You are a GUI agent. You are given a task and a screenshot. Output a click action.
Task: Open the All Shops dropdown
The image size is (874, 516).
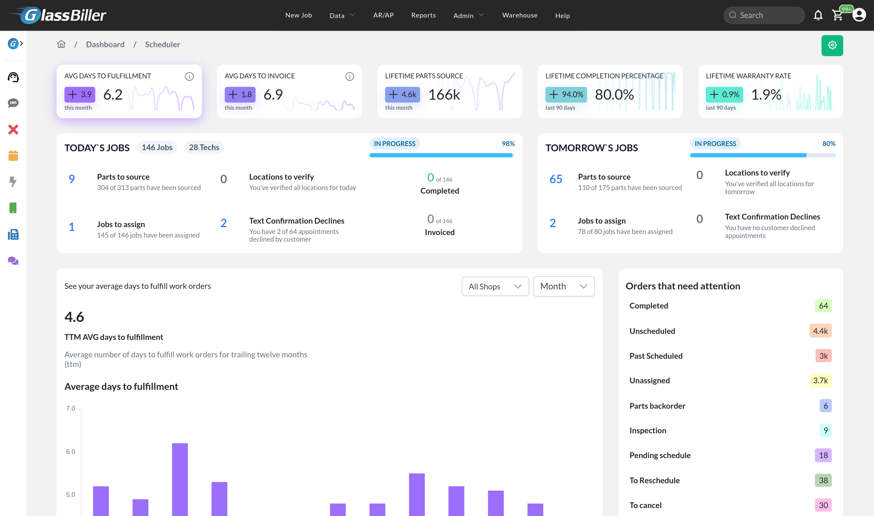495,286
